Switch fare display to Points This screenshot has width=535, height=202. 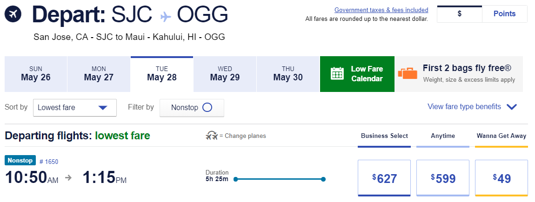tap(505, 14)
